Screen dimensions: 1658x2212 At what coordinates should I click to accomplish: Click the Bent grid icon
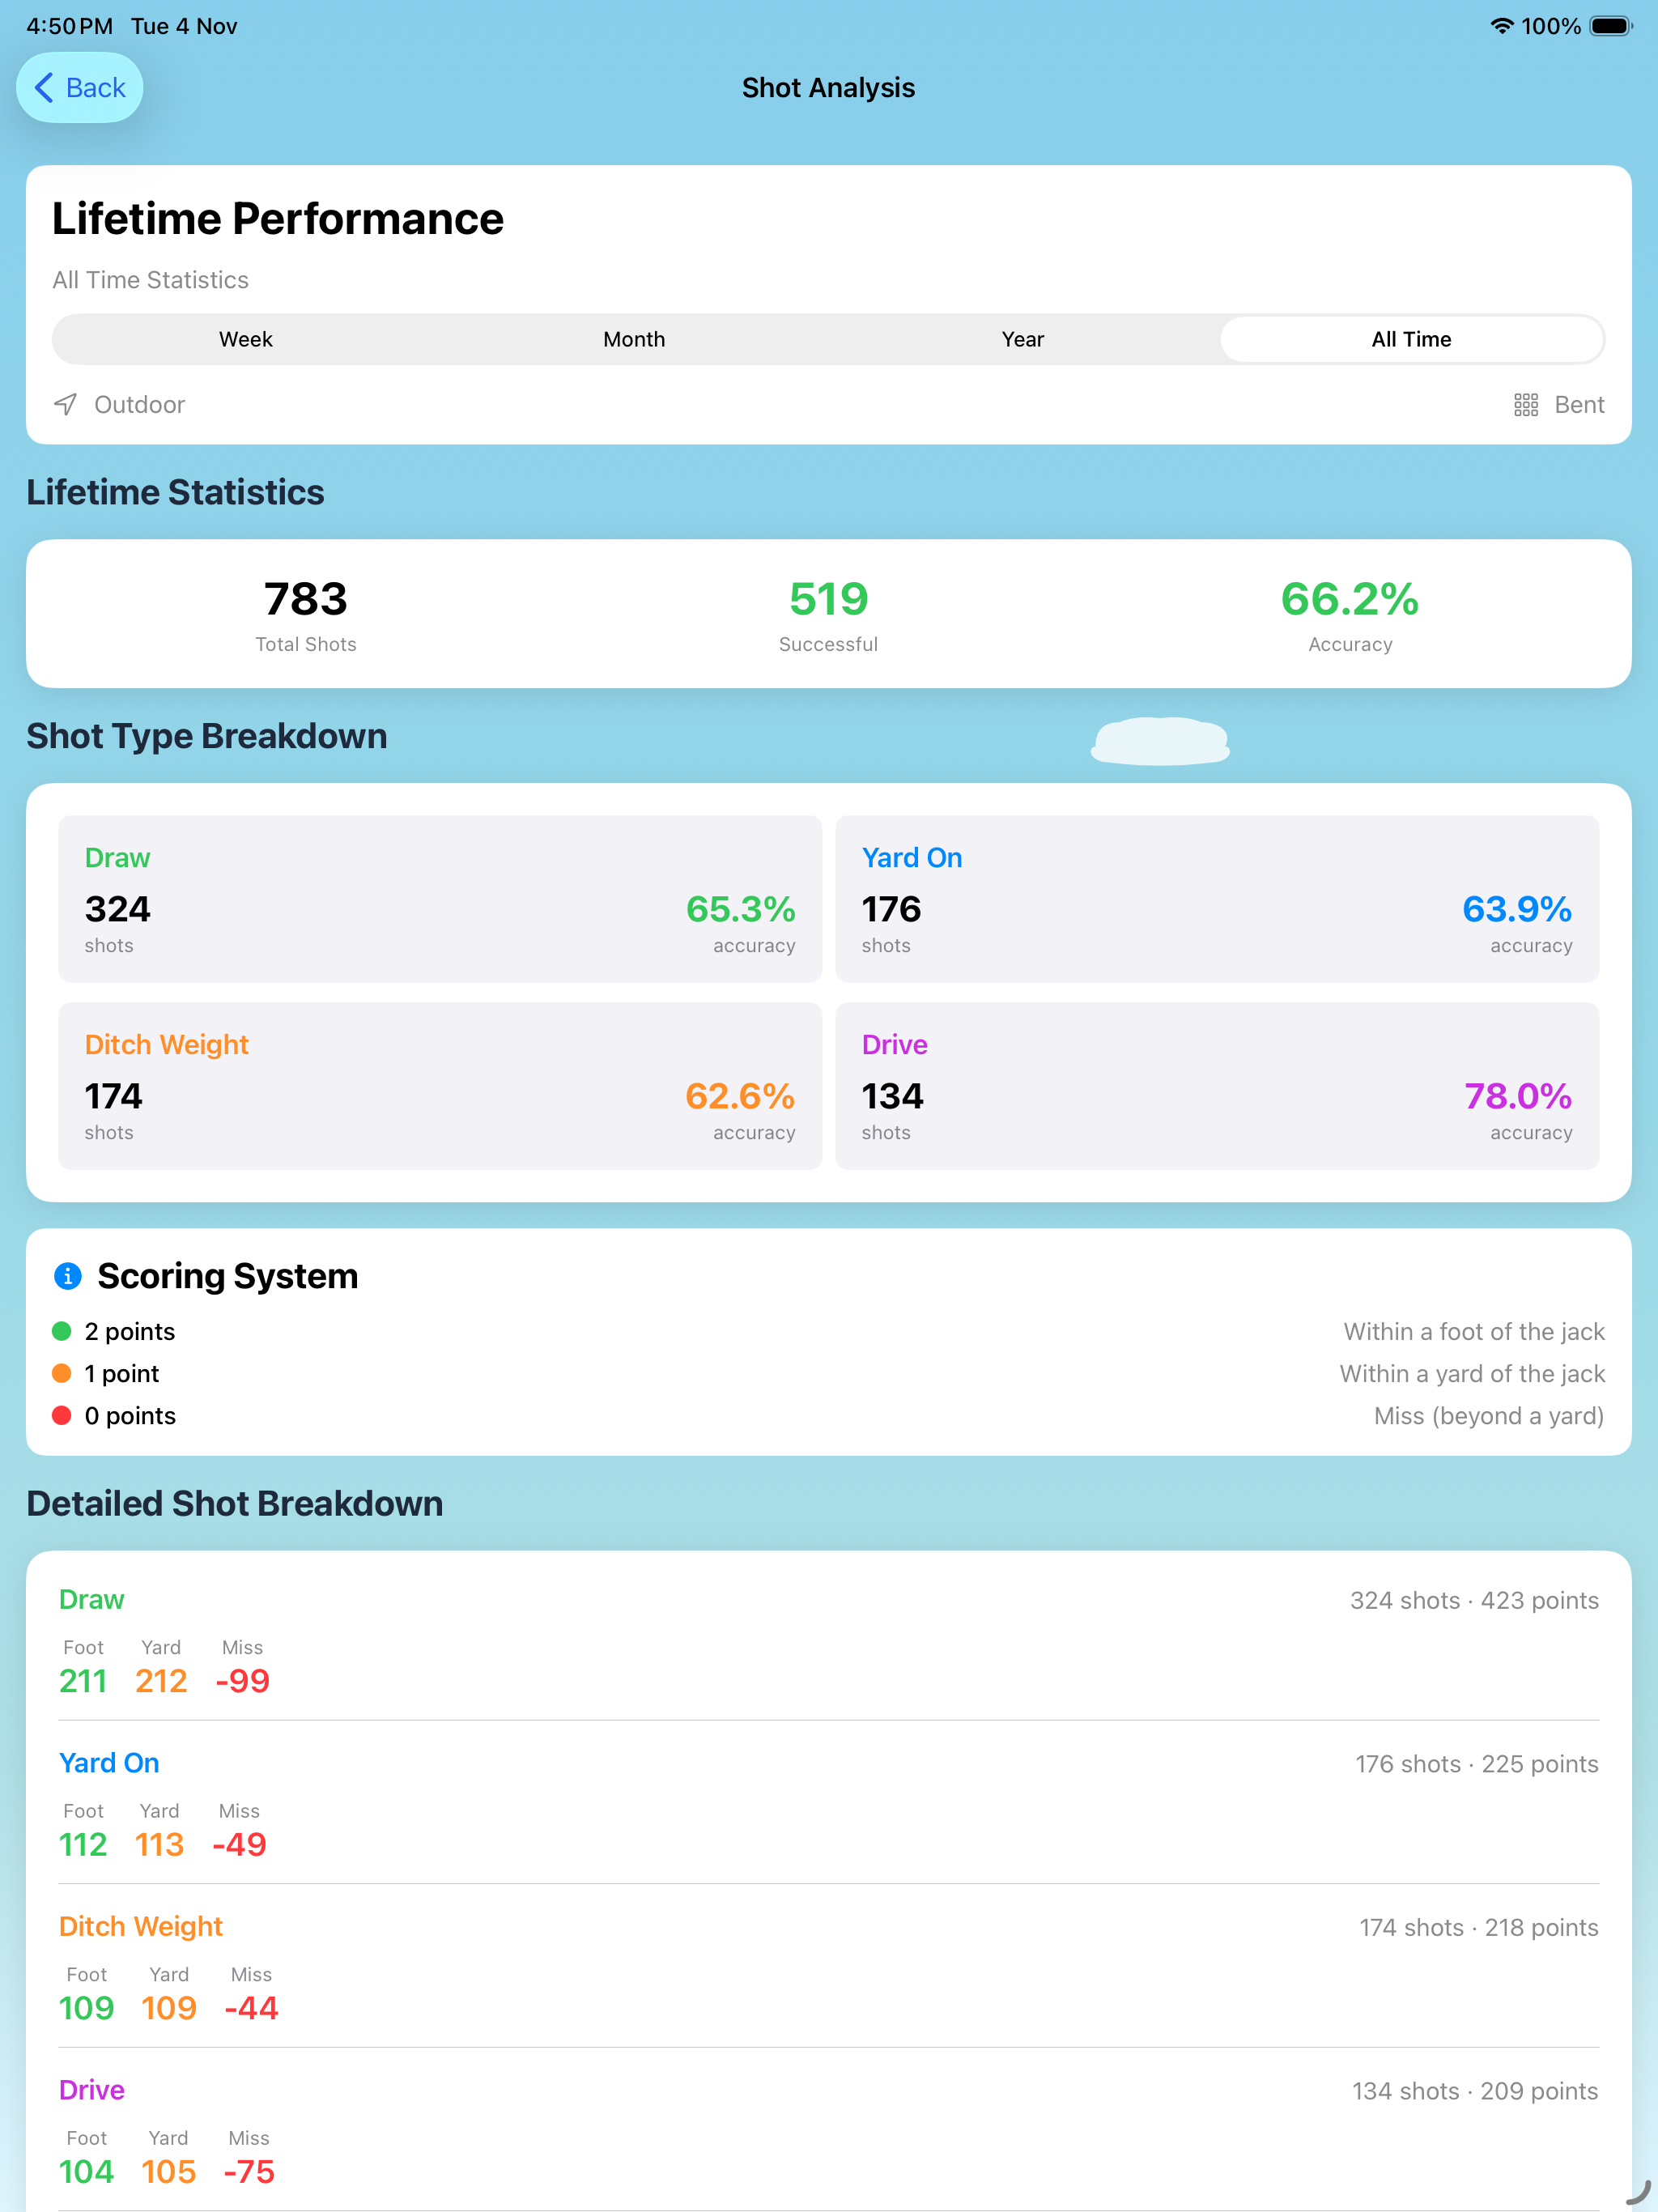click(1526, 404)
